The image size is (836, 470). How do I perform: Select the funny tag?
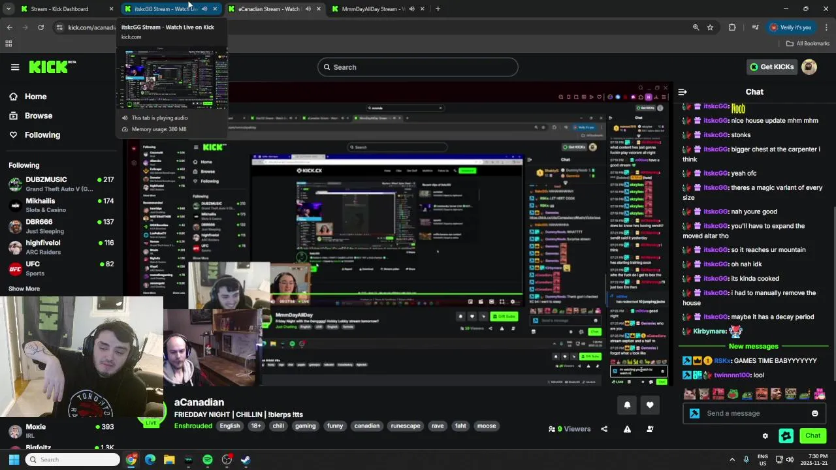point(335,426)
